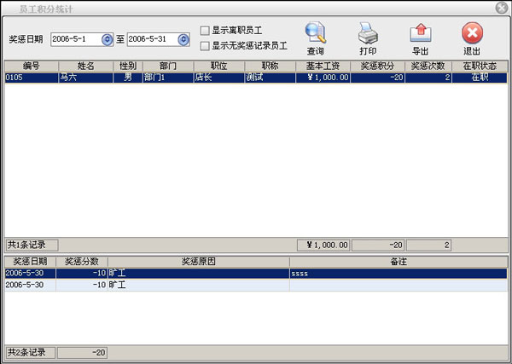Click the 查询 (Query) magnifier icon

(315, 34)
